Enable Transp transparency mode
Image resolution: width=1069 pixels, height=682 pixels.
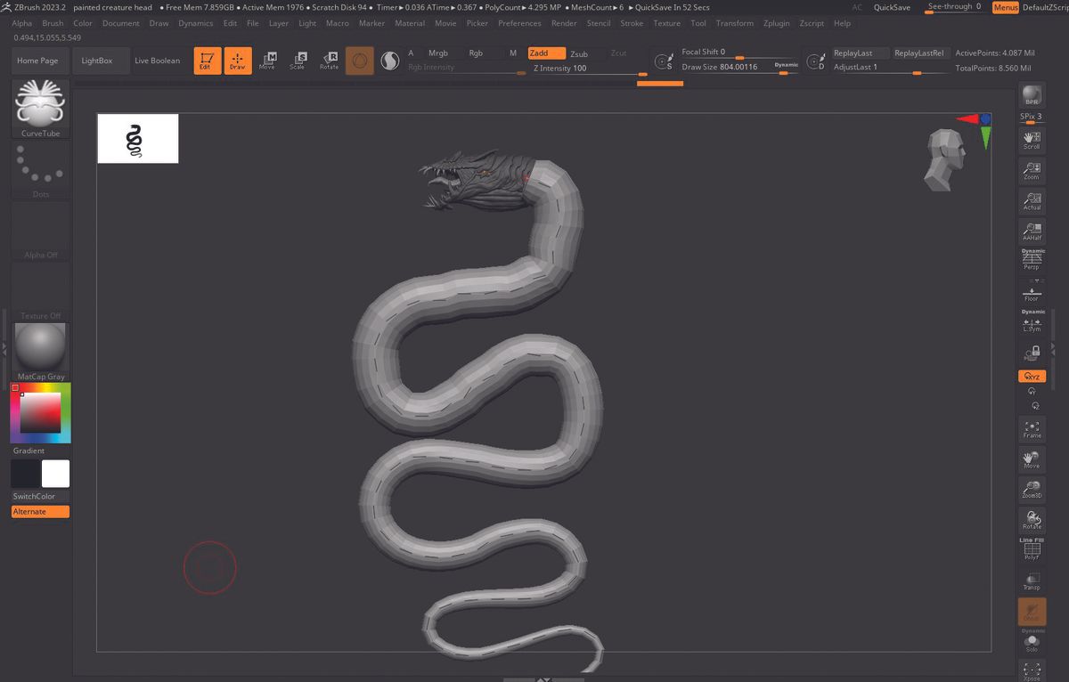[1031, 580]
